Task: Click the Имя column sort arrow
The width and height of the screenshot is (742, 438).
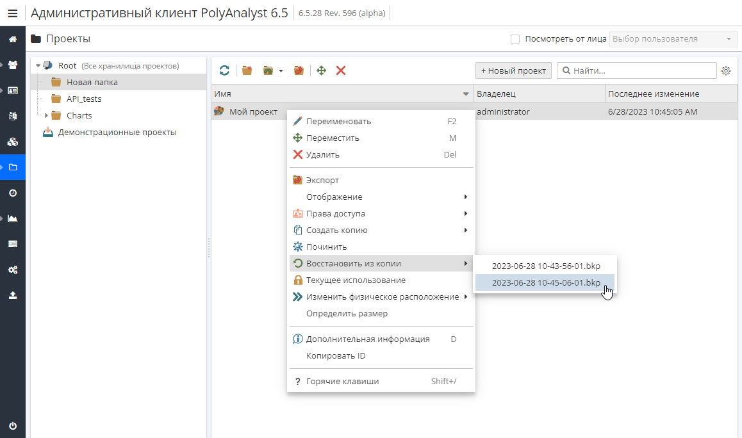Action: coord(466,94)
